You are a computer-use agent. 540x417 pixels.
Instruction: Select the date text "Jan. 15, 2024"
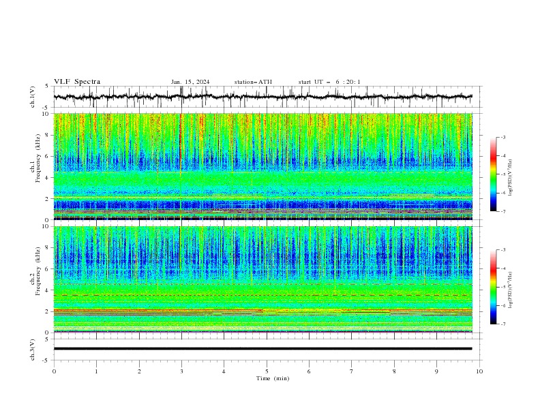point(190,82)
